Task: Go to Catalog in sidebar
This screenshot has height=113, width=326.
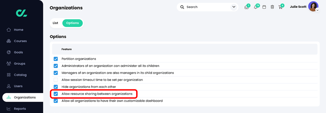Action: [x=20, y=75]
